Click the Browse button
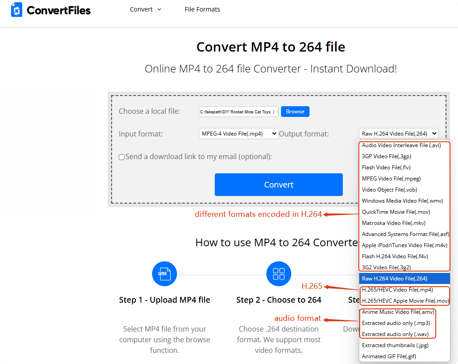 (295, 112)
